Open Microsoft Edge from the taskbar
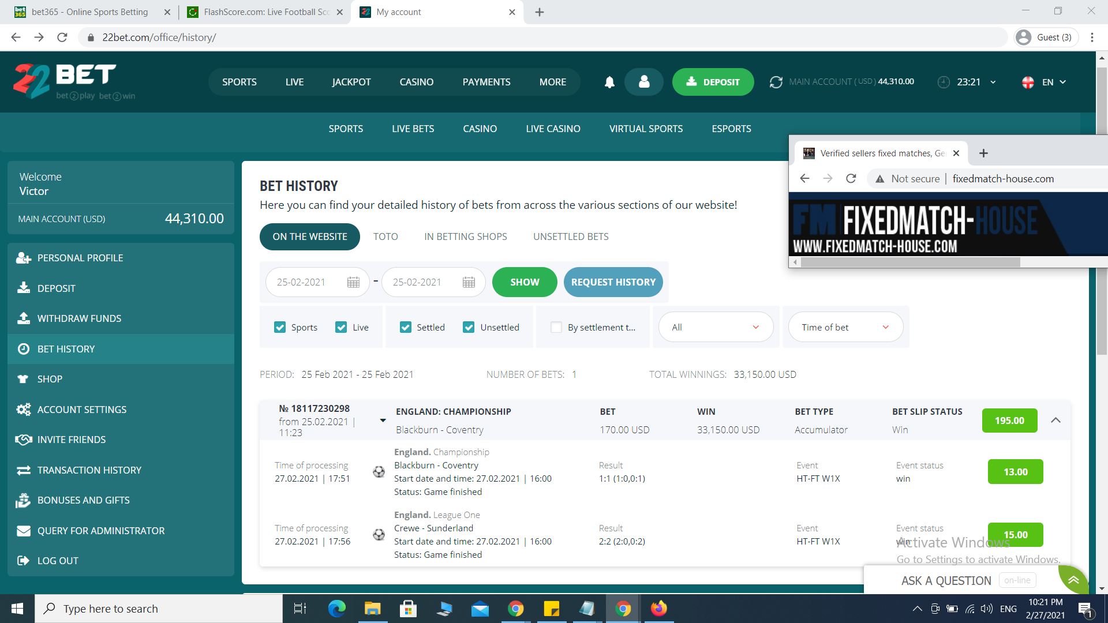 point(337,609)
